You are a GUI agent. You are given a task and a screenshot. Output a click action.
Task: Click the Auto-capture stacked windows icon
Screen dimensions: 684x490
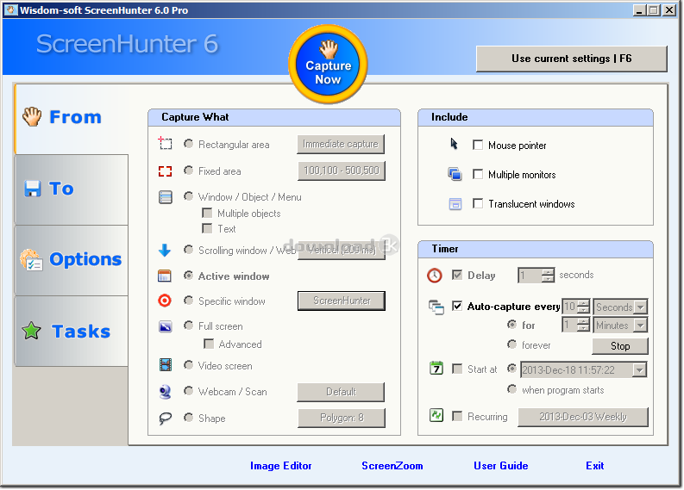436,307
